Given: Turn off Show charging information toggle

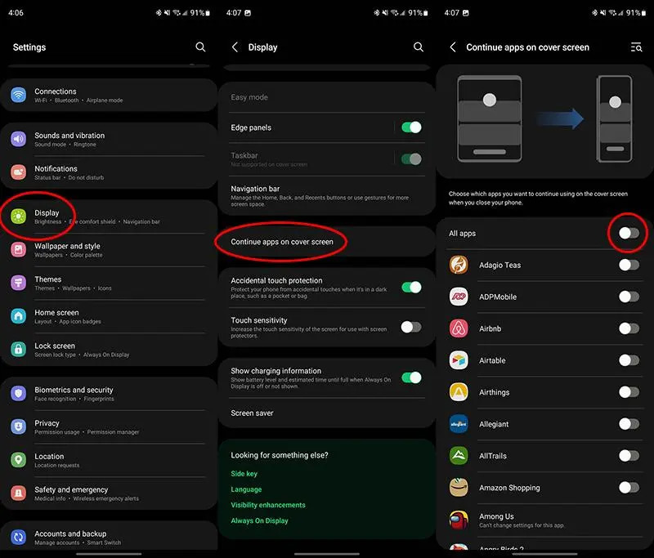Looking at the screenshot, I should coord(412,377).
